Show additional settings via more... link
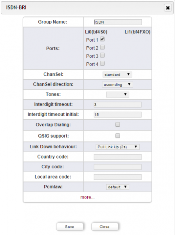The width and height of the screenshot is (175, 235). 88,197
